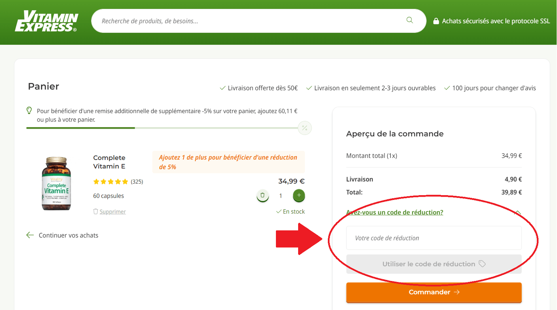
Task: Click Utiliser le code de réduction
Action: (x=434, y=264)
